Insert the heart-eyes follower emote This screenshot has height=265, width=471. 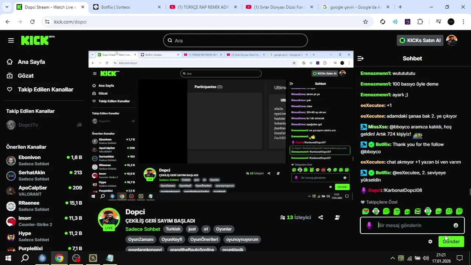pos(365,211)
